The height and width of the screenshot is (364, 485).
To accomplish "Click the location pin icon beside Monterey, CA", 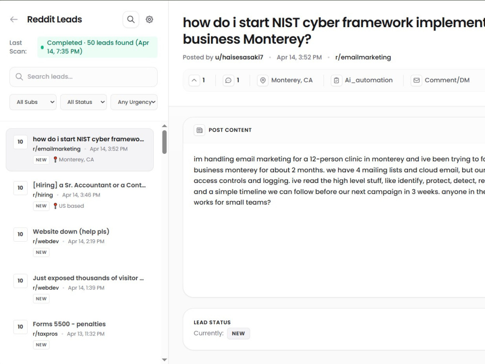I will (x=262, y=80).
